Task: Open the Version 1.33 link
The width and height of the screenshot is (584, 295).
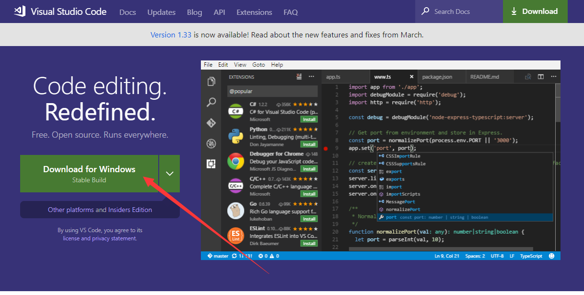Action: 171,35
